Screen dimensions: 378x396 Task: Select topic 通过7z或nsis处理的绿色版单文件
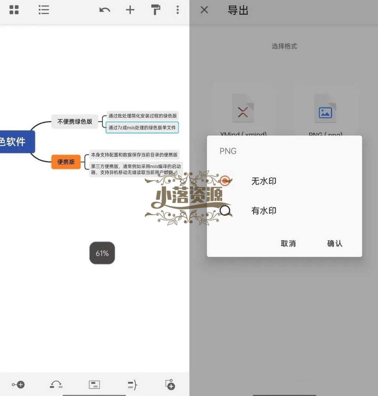pos(142,128)
